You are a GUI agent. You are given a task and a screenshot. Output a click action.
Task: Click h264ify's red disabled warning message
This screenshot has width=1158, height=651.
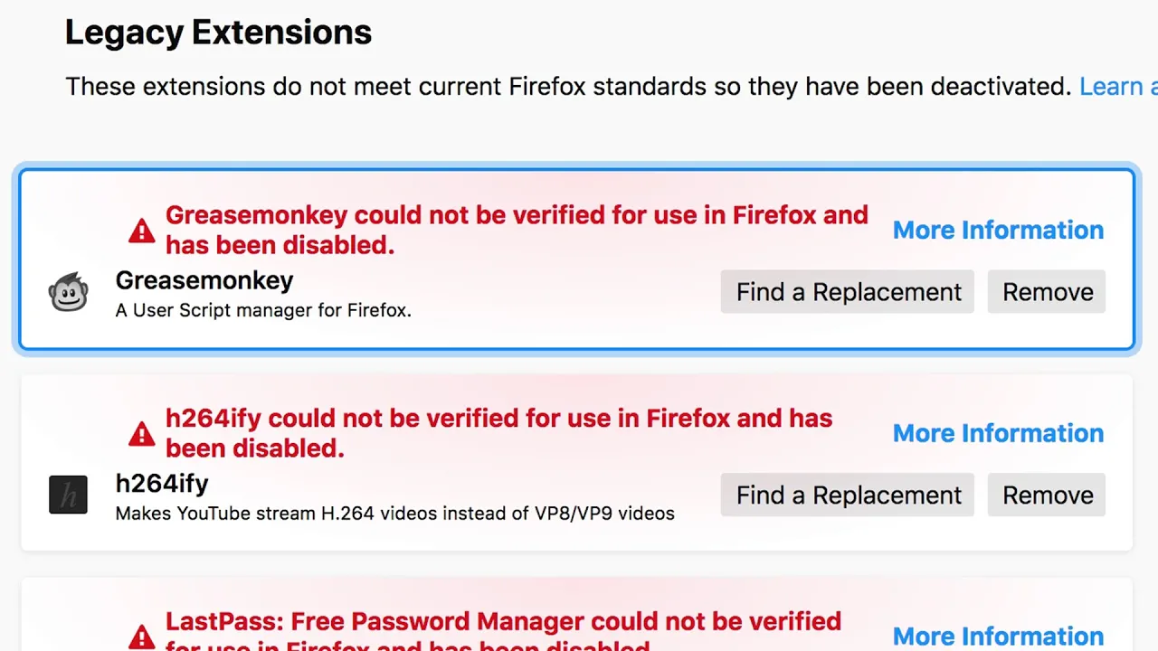point(498,433)
